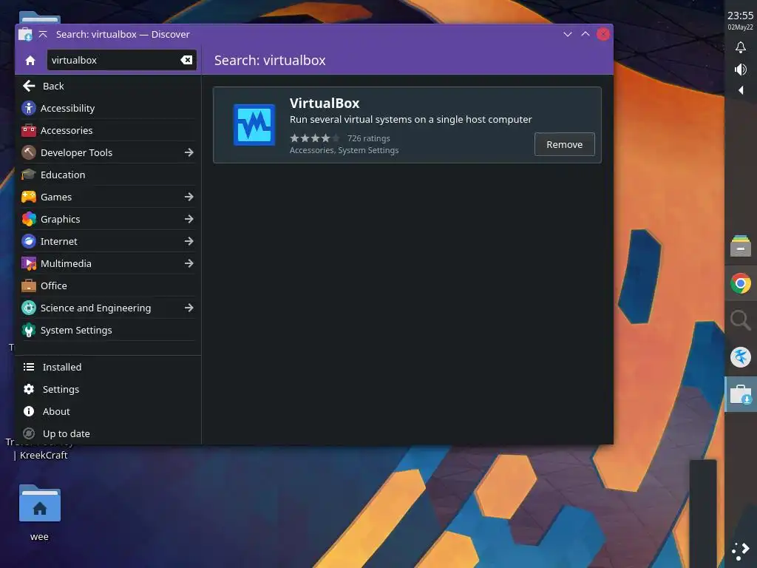Click the Back arrow icon
This screenshot has height=568, width=757.
click(x=29, y=86)
